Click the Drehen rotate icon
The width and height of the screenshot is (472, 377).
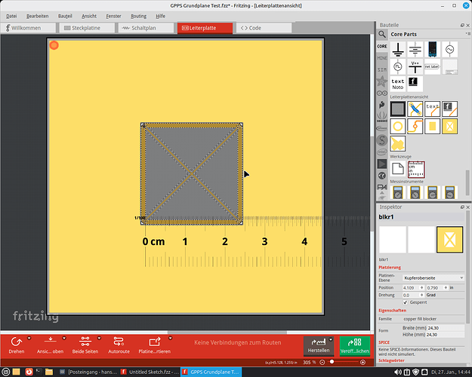[x=16, y=341]
